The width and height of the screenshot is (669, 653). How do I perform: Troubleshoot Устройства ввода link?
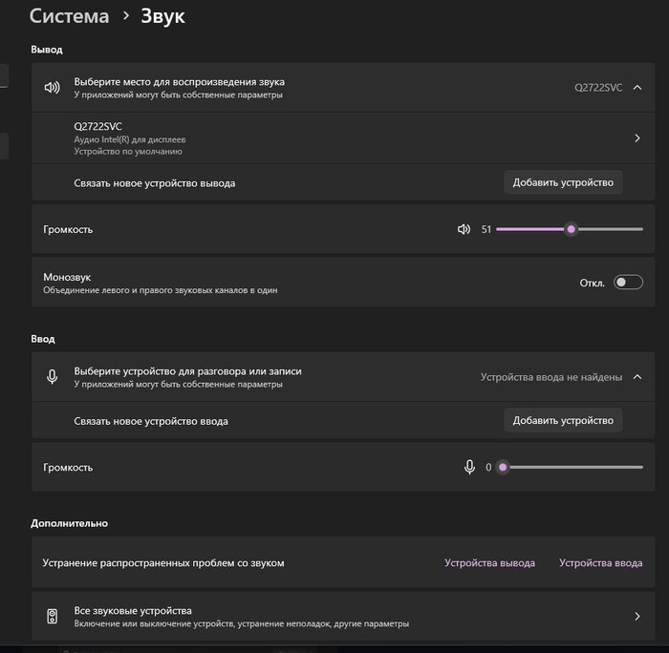[600, 563]
